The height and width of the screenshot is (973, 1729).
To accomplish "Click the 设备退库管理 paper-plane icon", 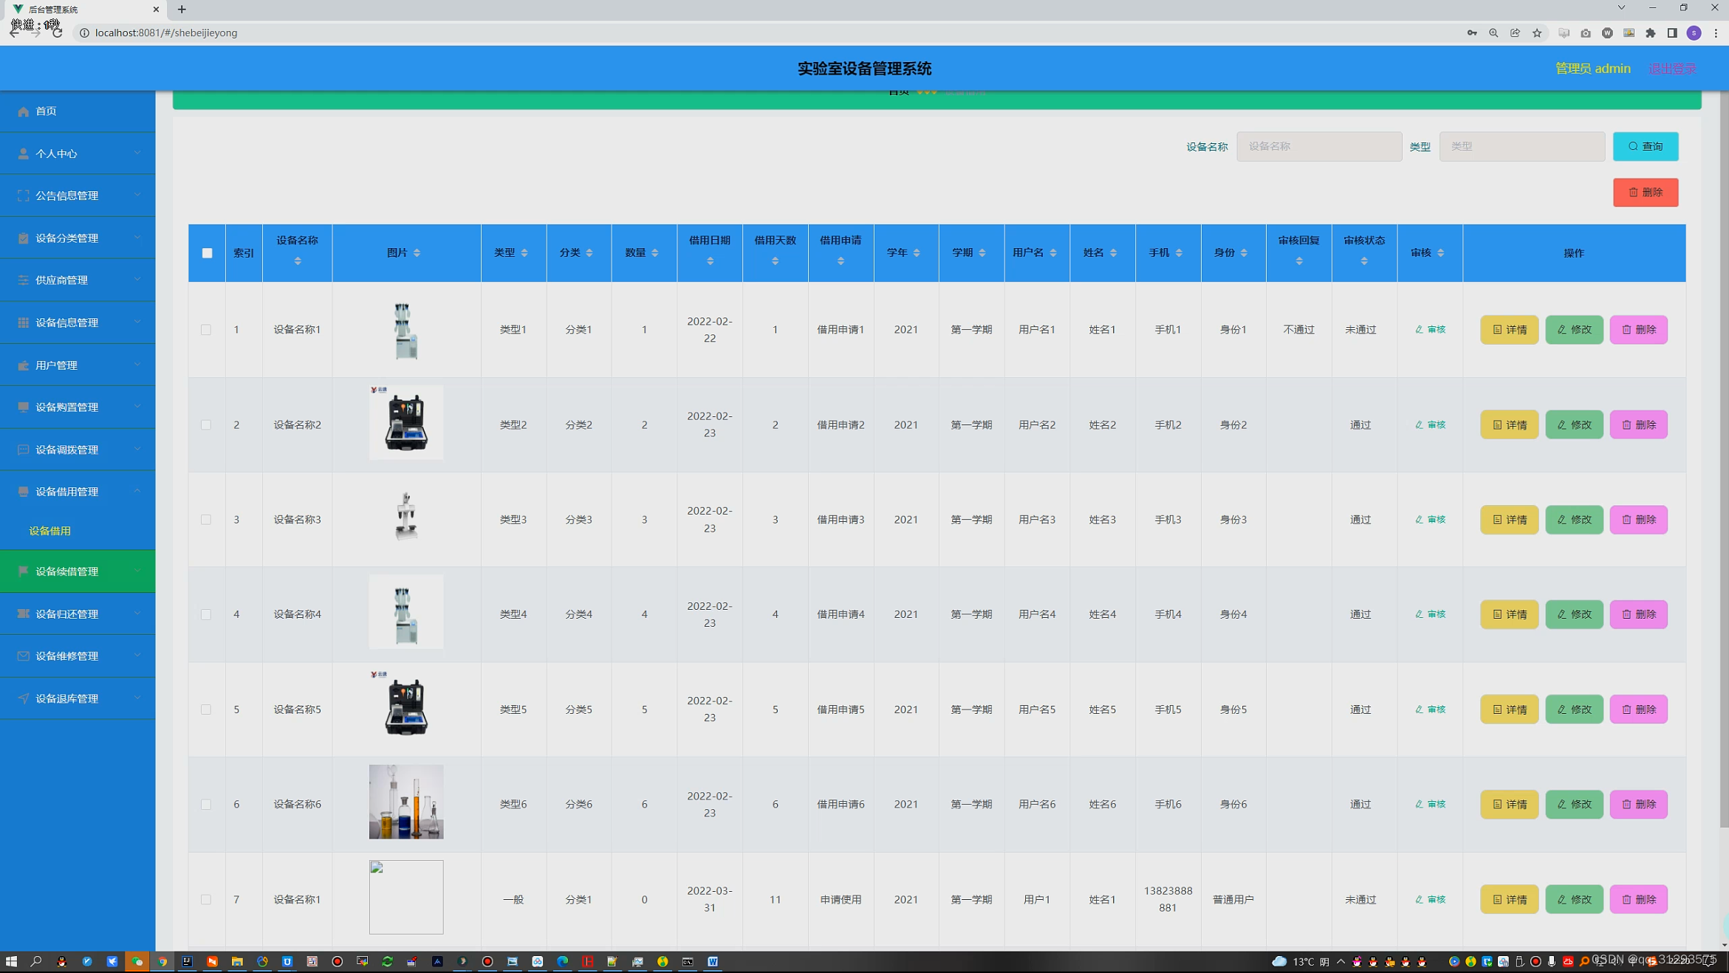I will [23, 698].
